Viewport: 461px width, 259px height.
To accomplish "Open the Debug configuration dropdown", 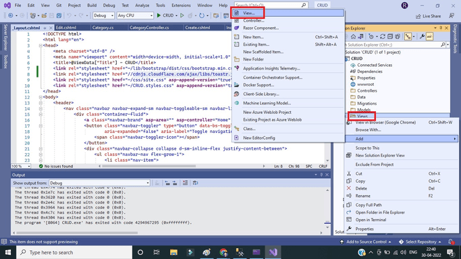I will click(x=103, y=16).
